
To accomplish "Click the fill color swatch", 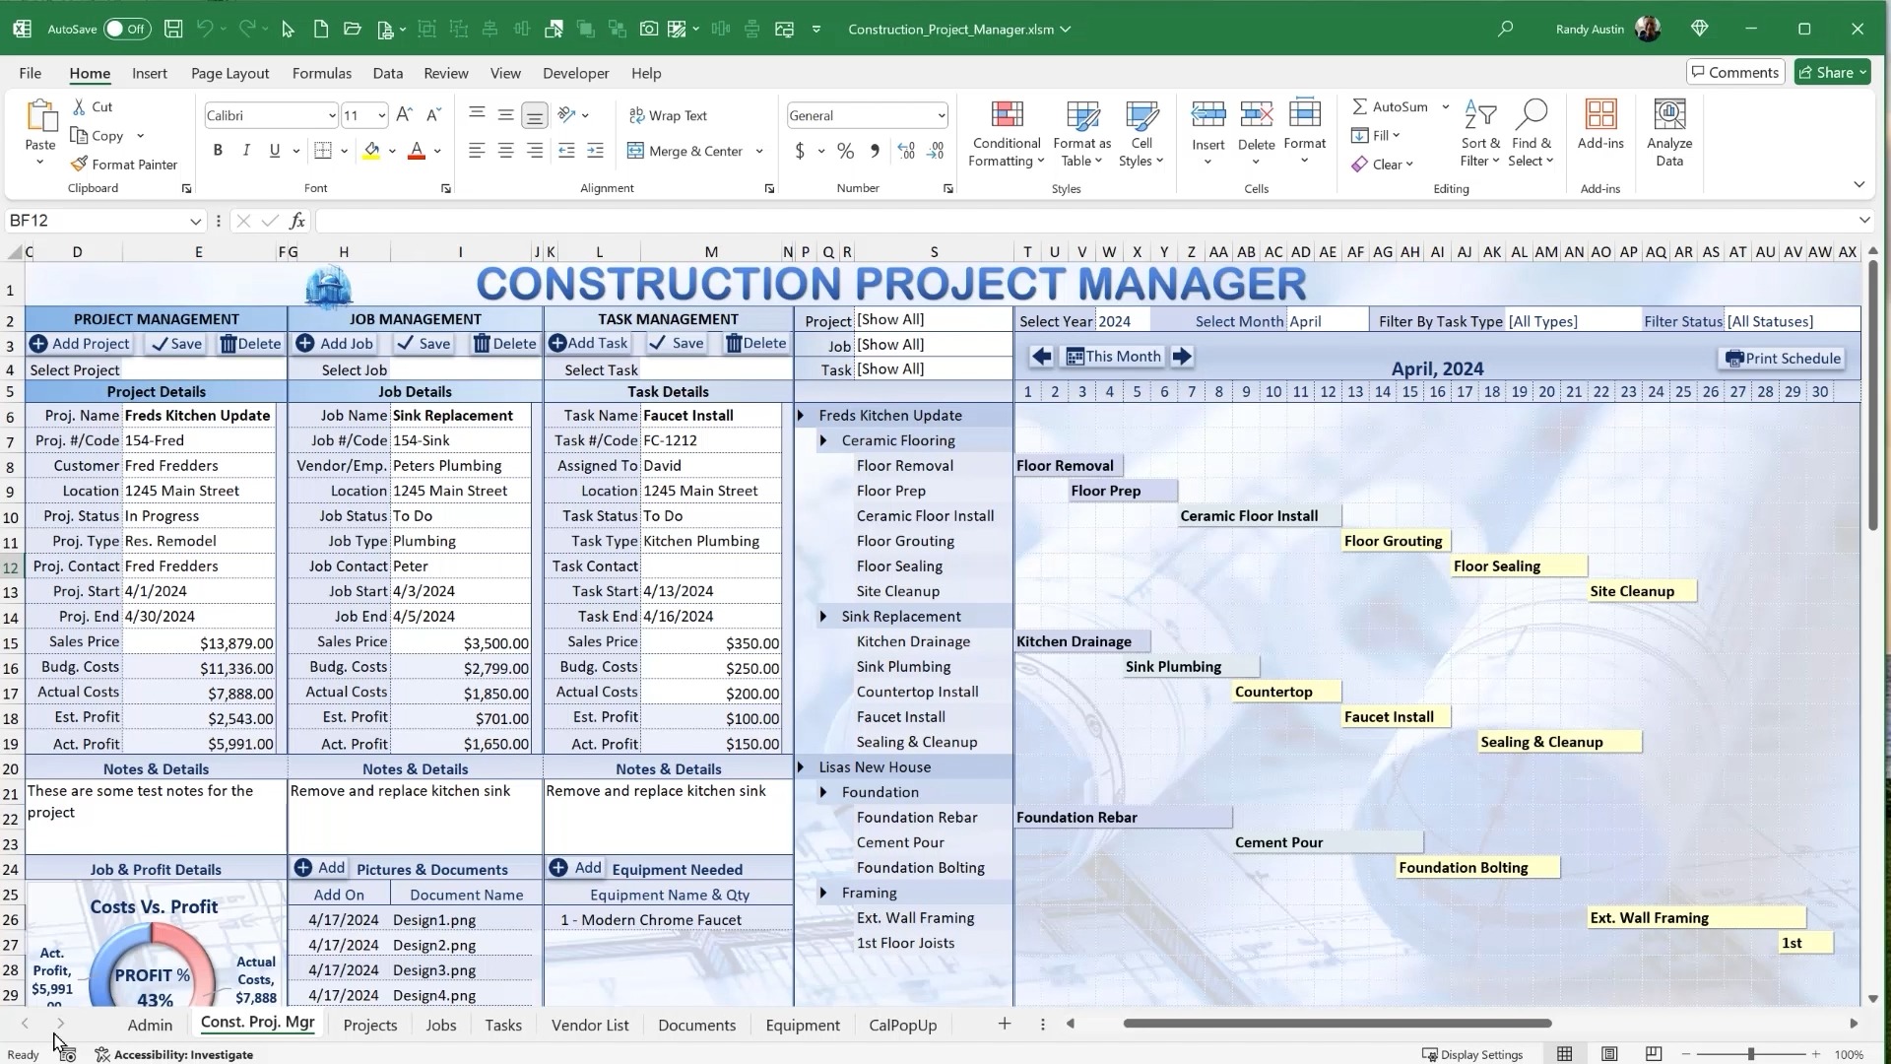I will (371, 151).
